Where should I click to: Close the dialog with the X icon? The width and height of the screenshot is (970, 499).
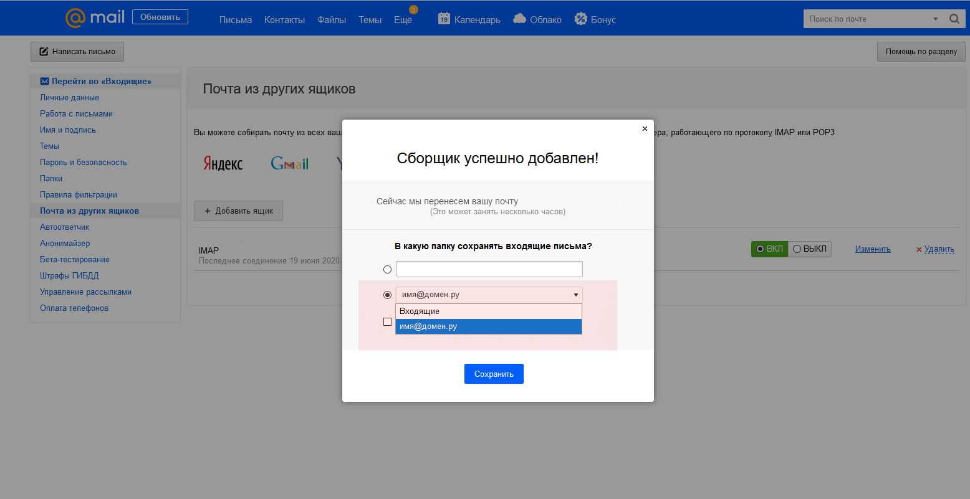pos(645,129)
